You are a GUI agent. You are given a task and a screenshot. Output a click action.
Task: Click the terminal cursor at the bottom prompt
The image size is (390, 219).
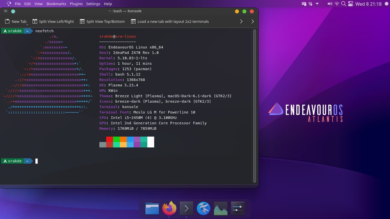click(37, 161)
